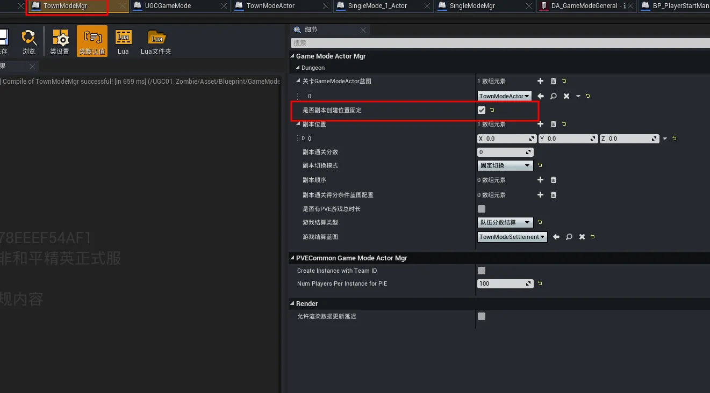
Task: Open the 队伍分数结算 settlement type dropdown
Action: [x=505, y=222]
